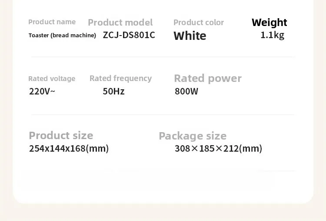Click the "Package size" heading
The height and width of the screenshot is (221, 326).
(x=192, y=136)
